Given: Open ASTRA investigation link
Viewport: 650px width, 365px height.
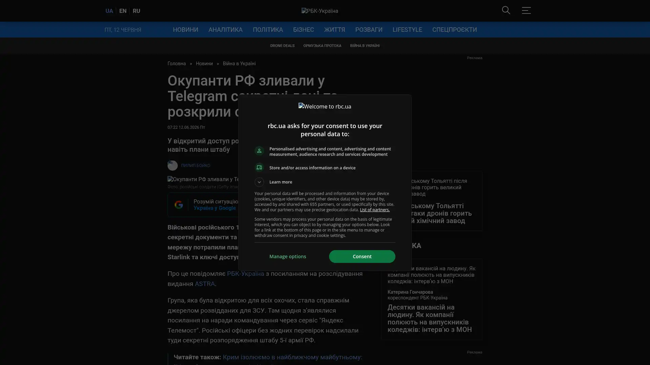Looking at the screenshot, I should 204,284.
